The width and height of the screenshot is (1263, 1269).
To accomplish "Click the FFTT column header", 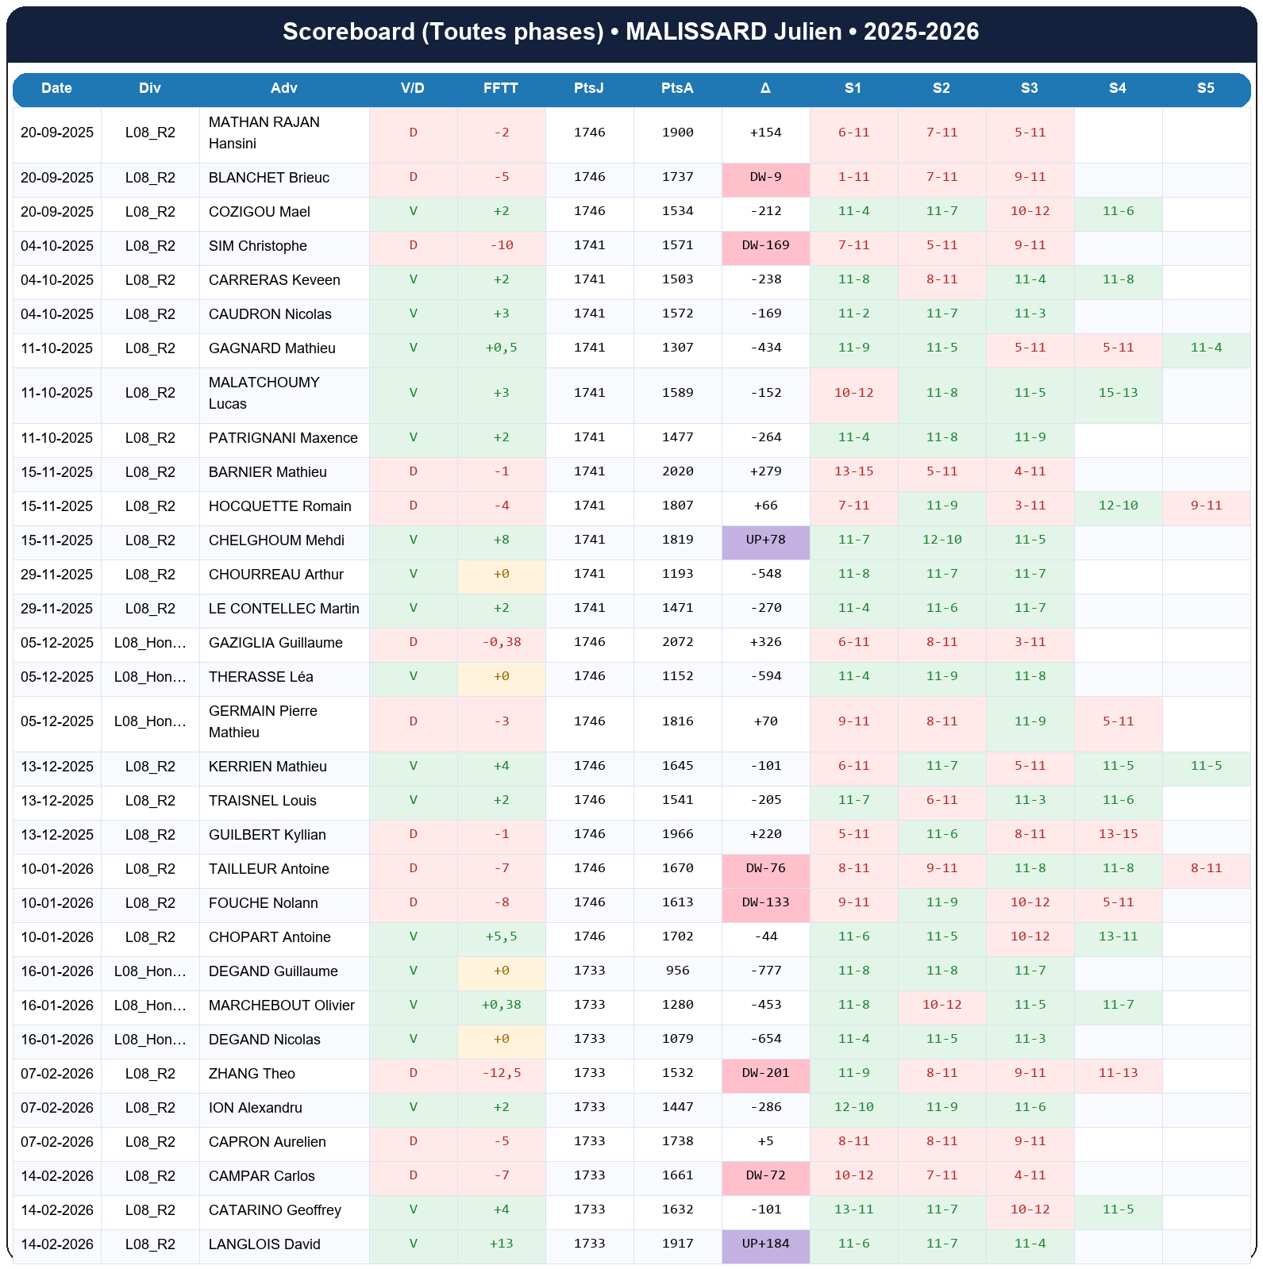I will (501, 88).
